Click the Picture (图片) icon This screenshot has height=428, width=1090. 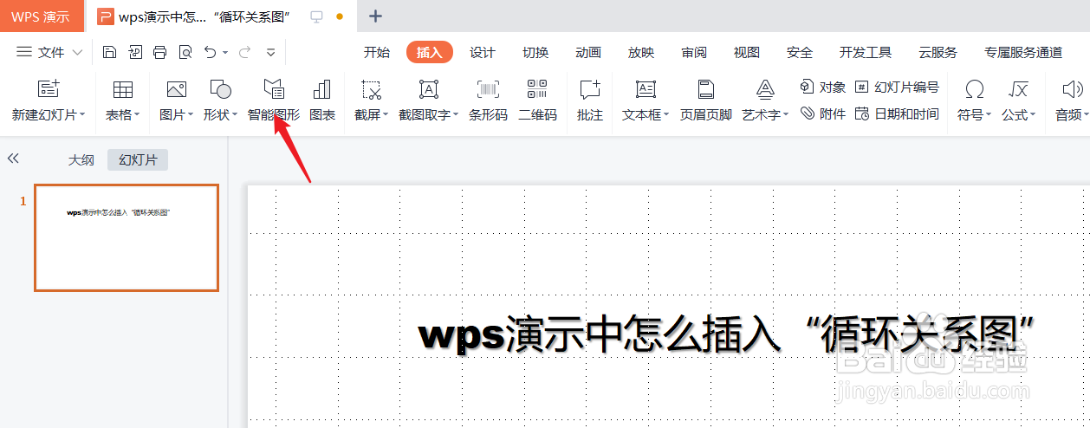pos(177,88)
